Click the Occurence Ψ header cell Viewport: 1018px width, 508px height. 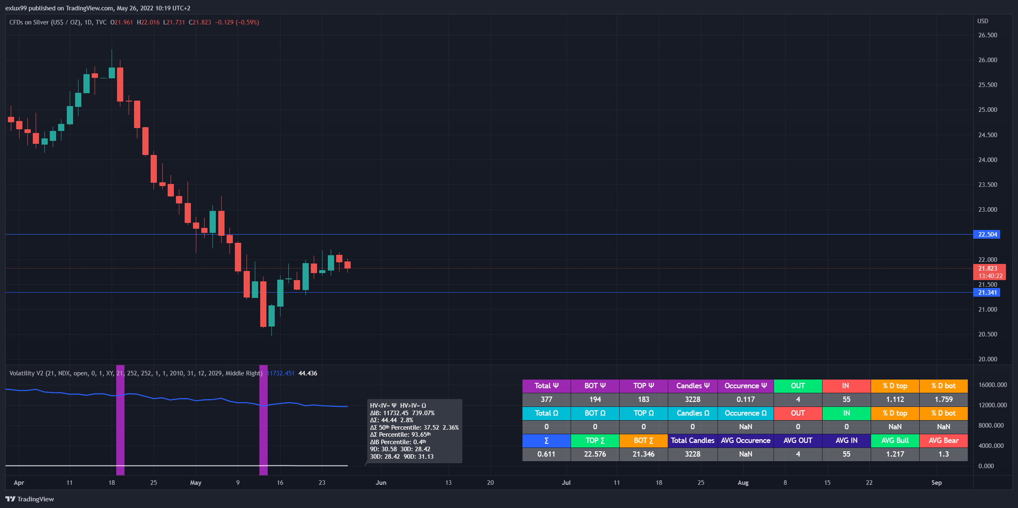tap(745, 386)
